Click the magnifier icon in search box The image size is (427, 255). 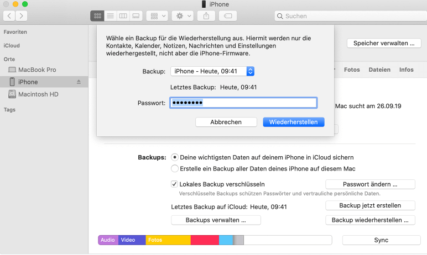[x=280, y=16]
